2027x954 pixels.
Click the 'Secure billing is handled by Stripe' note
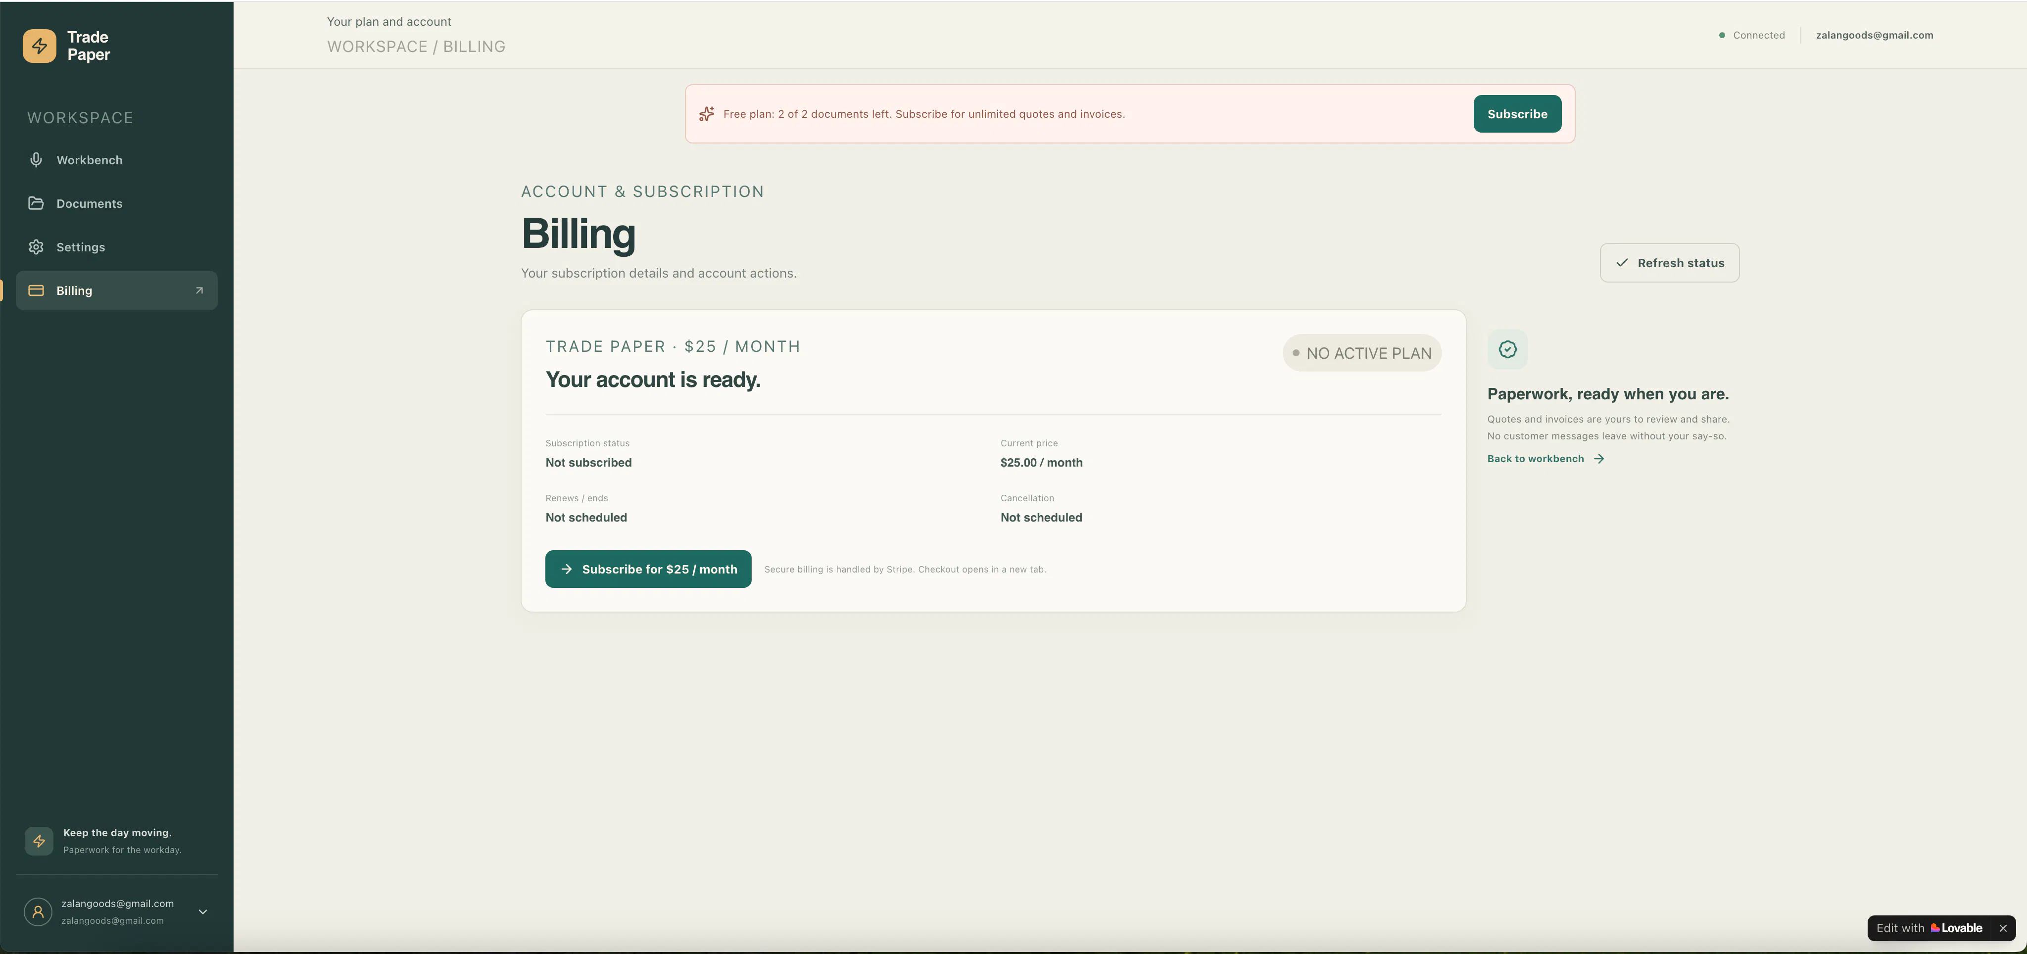pyautogui.click(x=905, y=570)
